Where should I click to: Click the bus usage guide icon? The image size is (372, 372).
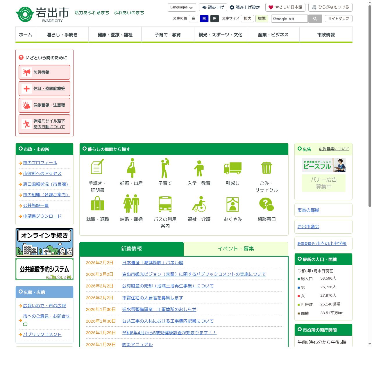(x=165, y=204)
